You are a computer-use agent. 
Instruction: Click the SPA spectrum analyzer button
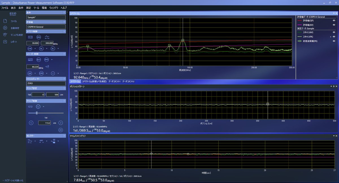tap(39, 37)
